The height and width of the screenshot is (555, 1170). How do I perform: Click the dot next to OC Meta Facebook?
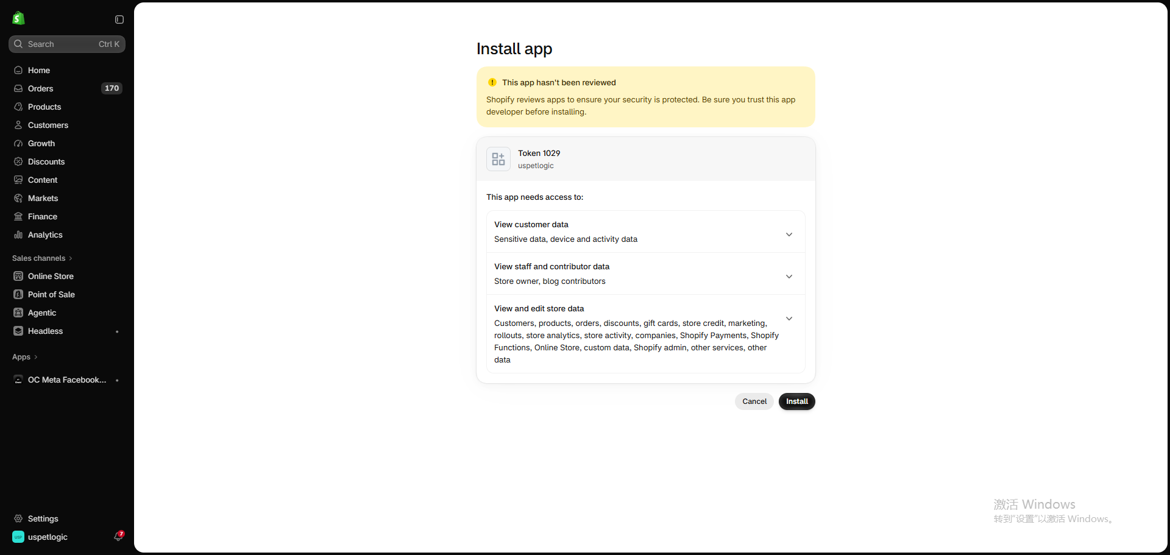[117, 380]
